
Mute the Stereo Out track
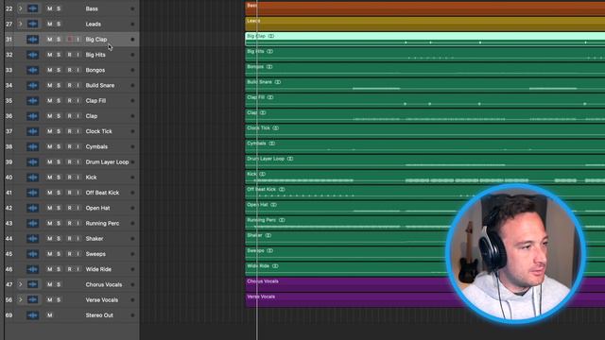[50, 314]
